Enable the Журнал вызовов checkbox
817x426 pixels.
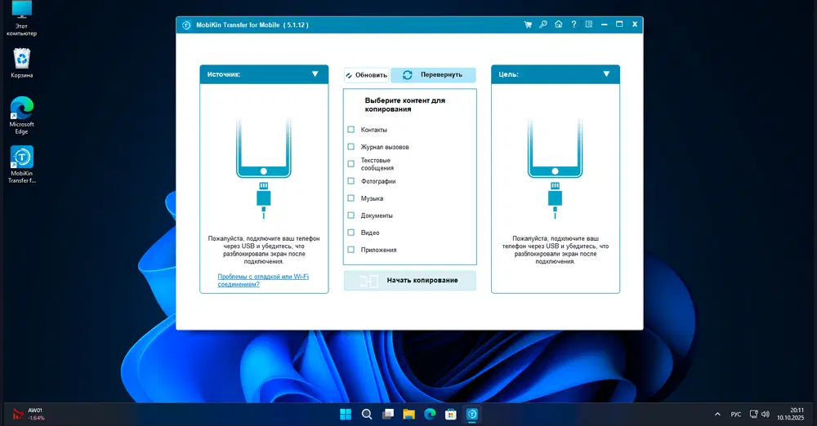coord(350,147)
